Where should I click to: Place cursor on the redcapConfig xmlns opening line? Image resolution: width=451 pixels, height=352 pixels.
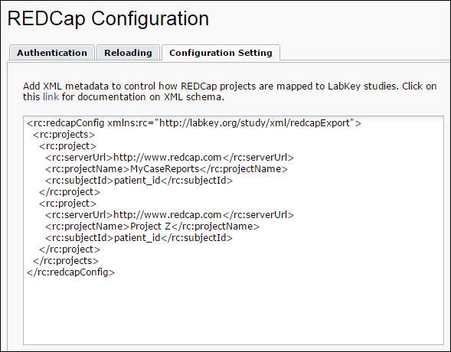pos(194,123)
